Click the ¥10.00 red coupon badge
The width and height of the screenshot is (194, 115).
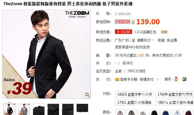point(123,32)
